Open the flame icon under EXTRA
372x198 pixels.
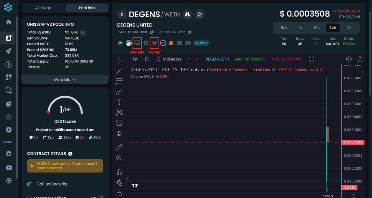click(8, 153)
